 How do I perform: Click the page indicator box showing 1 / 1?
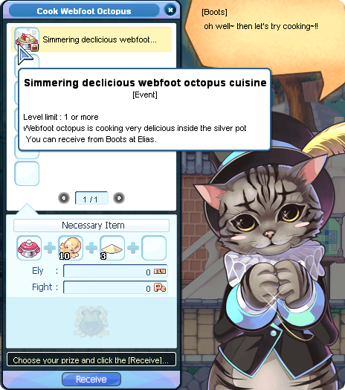[x=91, y=198]
